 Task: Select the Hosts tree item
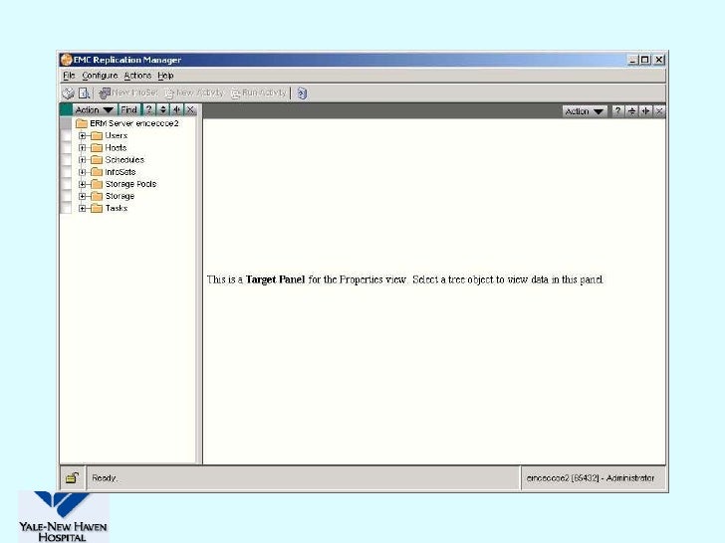[x=116, y=148]
